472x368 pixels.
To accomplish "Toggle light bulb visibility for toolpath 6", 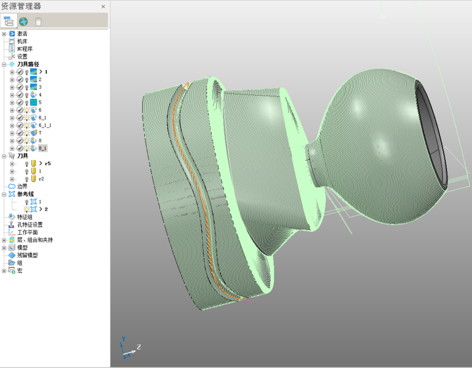I will coord(26,110).
